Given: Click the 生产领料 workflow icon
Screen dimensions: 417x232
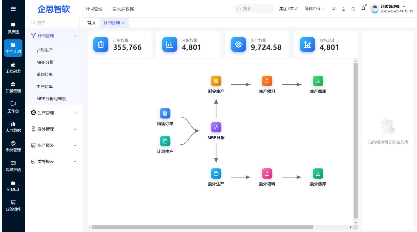Looking at the screenshot, I should [267, 81].
